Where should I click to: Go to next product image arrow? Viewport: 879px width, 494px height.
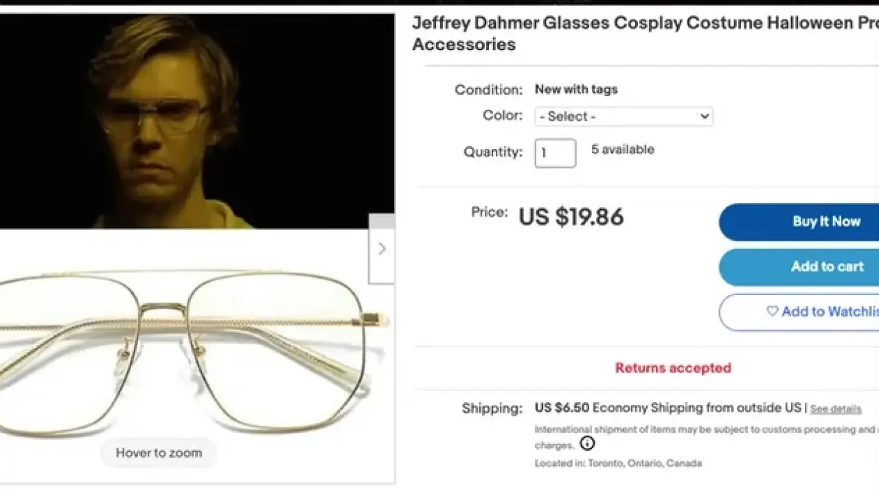pyautogui.click(x=382, y=248)
